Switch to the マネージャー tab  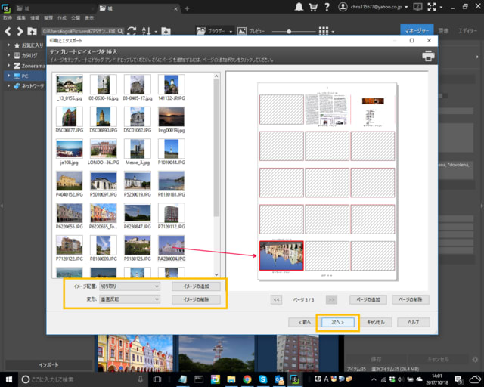click(x=417, y=31)
